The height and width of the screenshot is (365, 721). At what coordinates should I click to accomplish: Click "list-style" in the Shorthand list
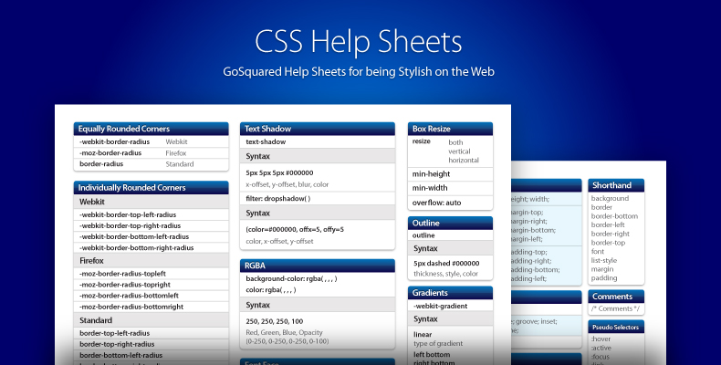(604, 260)
